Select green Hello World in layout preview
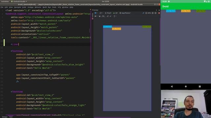The image size is (211, 118). click(x=147, y=27)
